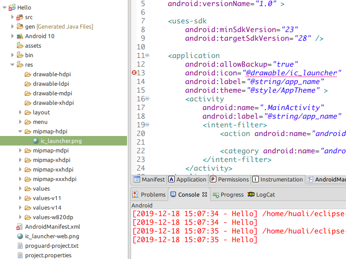Click the bin folder icon
The height and width of the screenshot is (259, 346).
[x=20, y=55]
